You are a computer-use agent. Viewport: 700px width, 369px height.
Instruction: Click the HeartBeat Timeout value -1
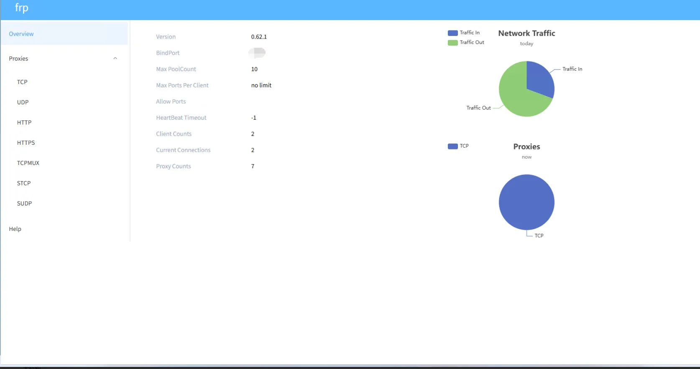pyautogui.click(x=253, y=118)
